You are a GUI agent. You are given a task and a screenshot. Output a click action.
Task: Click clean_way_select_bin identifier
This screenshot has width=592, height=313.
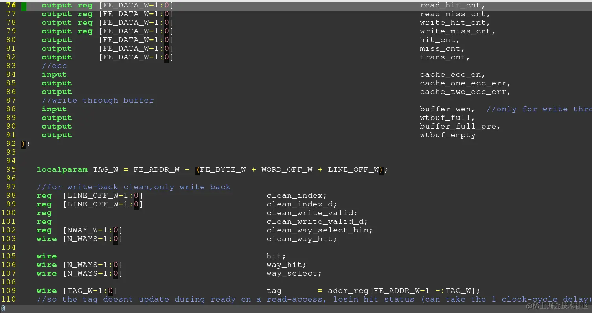tap(318, 230)
